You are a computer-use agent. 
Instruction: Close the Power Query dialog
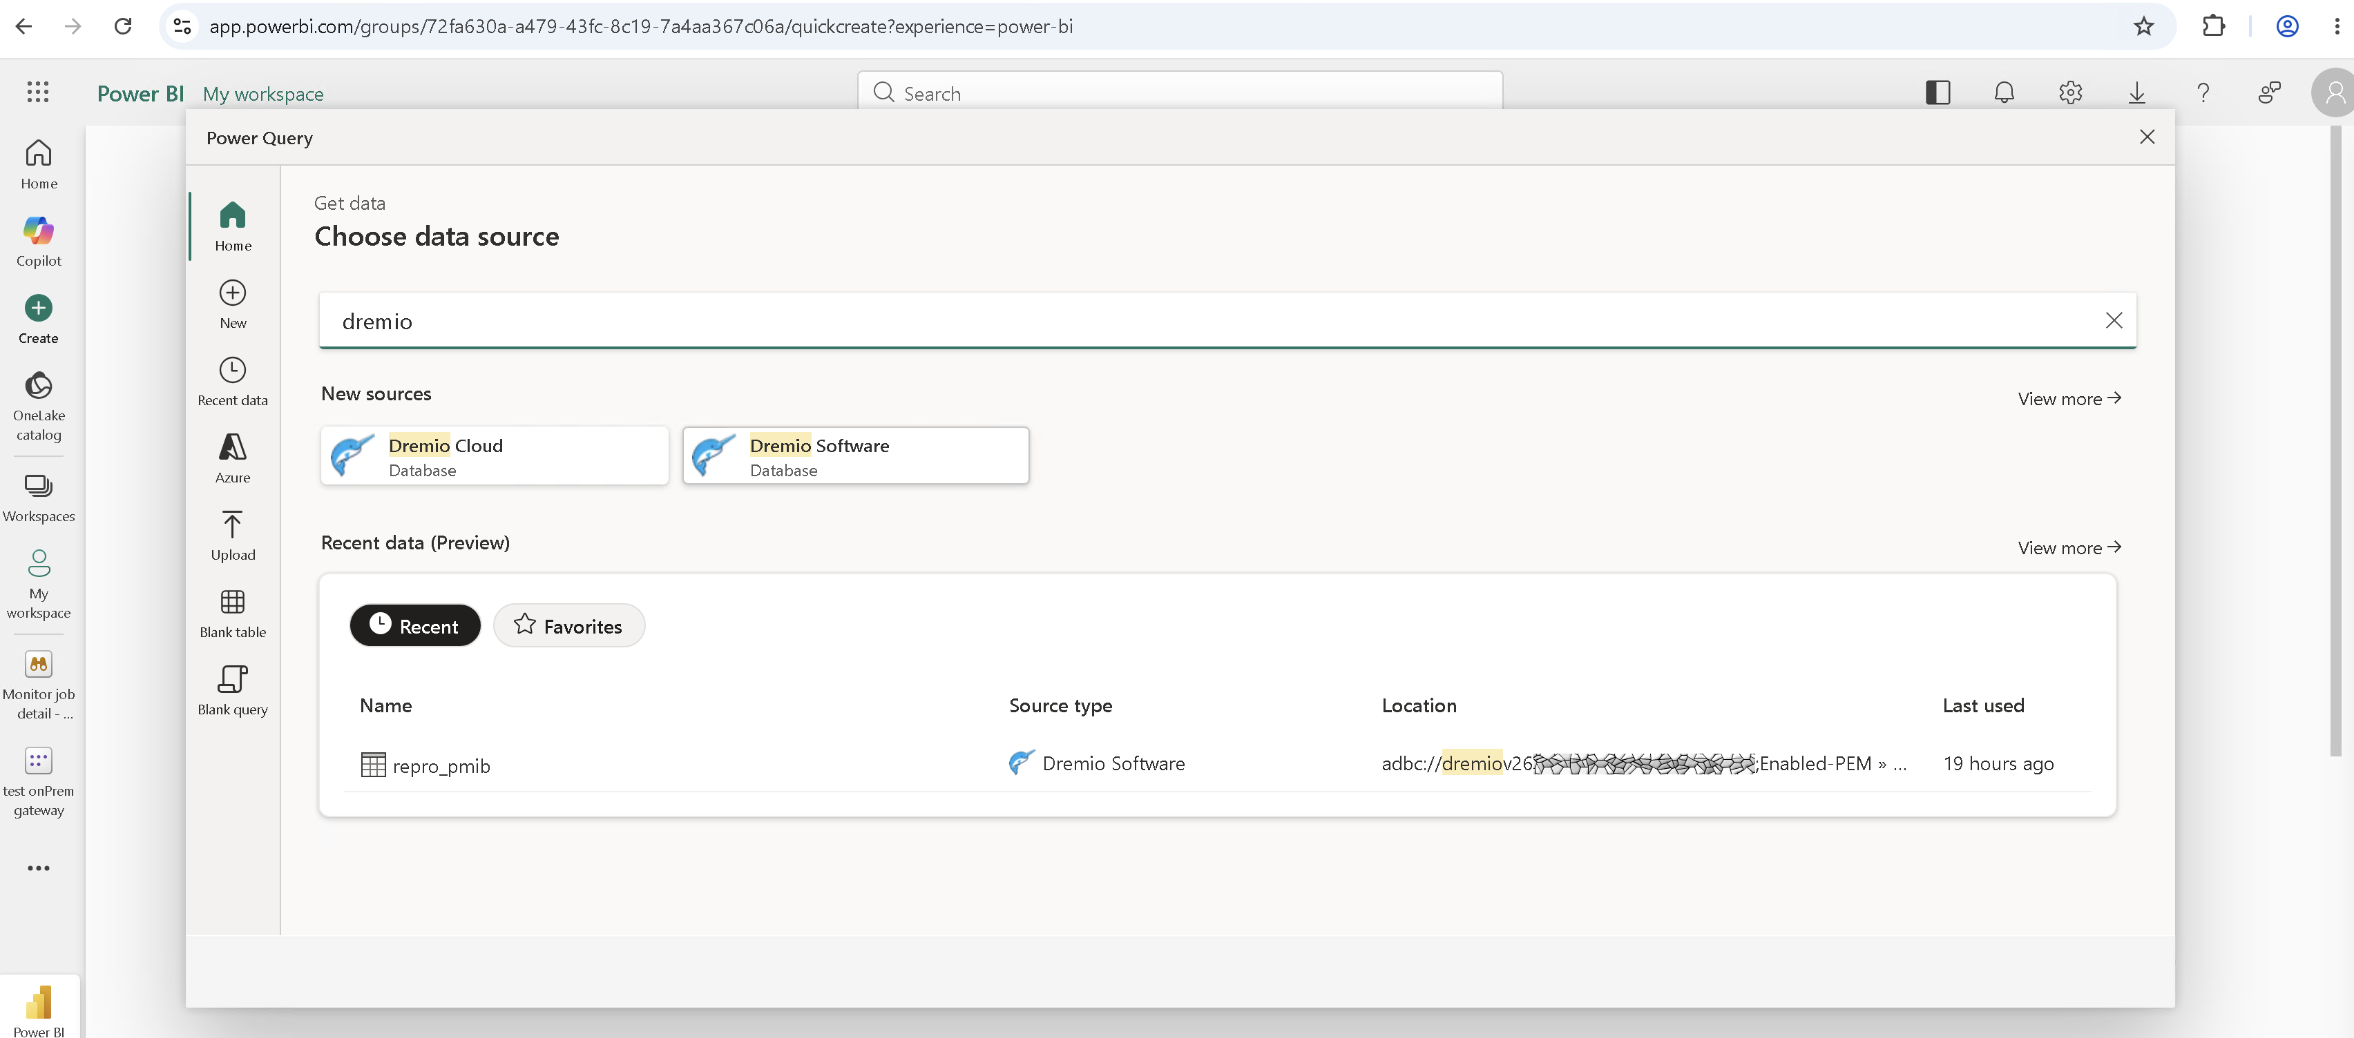point(2147,137)
